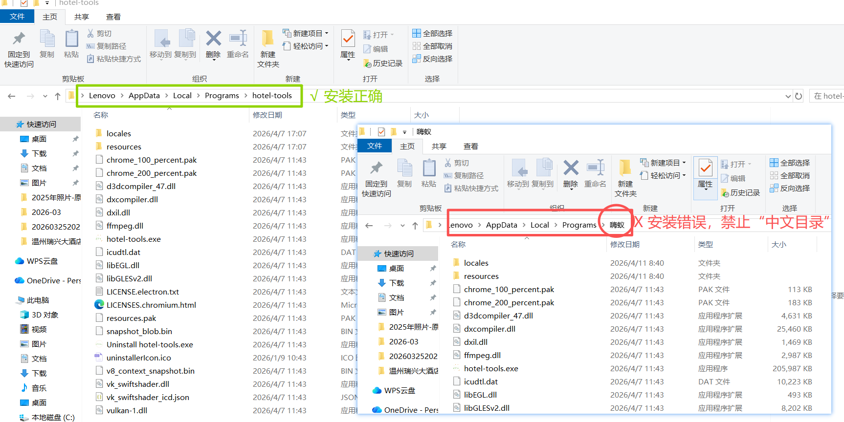This screenshot has height=422, width=844.
Task: Click Programs breadcrumb in hotel-tools address bar
Action: click(x=222, y=96)
